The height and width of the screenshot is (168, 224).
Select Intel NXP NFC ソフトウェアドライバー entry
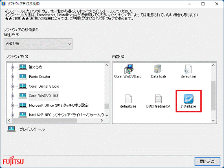tap(66, 115)
